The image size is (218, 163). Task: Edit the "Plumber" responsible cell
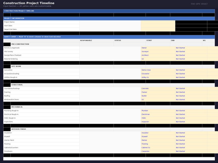pyautogui.click(x=158, y=111)
